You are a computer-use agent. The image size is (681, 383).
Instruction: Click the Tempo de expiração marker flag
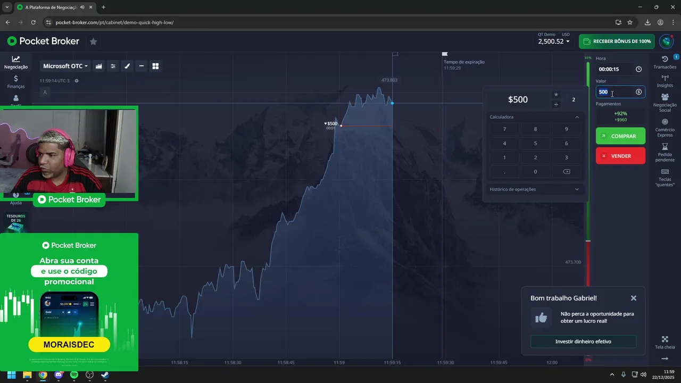pos(445,54)
